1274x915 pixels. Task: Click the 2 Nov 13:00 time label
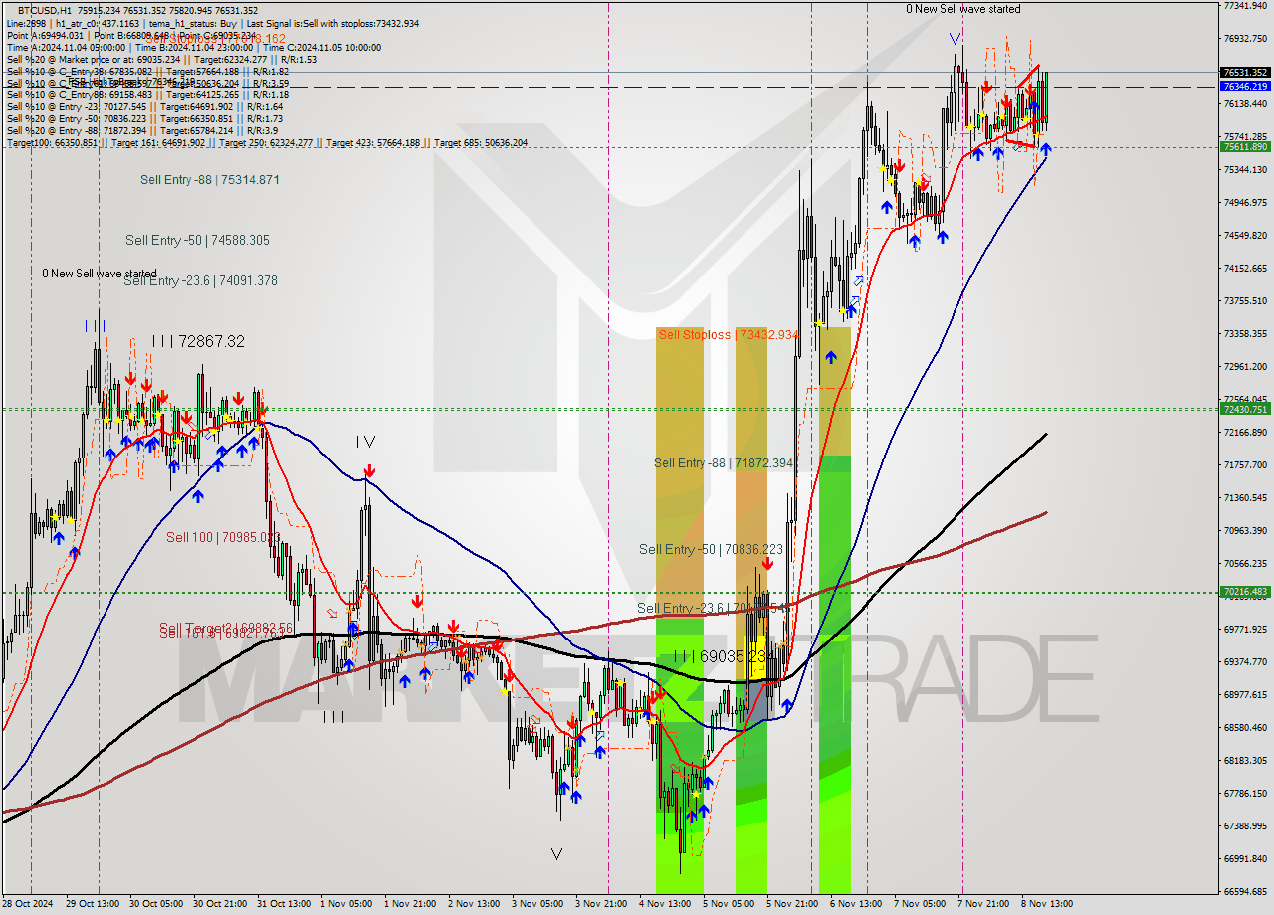click(x=475, y=904)
